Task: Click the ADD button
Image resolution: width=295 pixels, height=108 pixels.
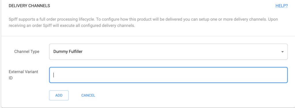Action: (59, 95)
